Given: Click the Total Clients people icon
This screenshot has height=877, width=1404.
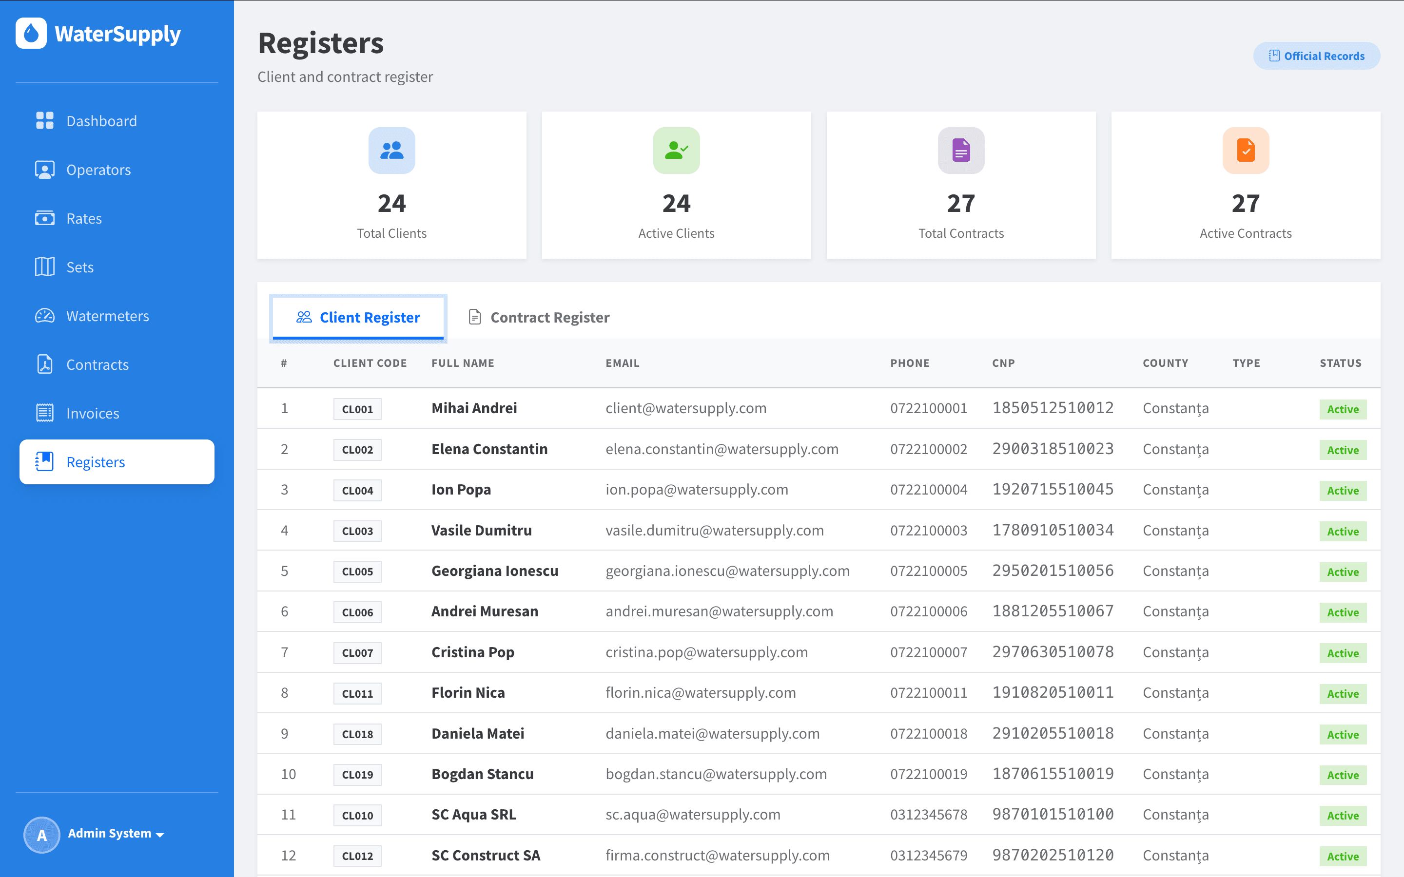Looking at the screenshot, I should 391,150.
